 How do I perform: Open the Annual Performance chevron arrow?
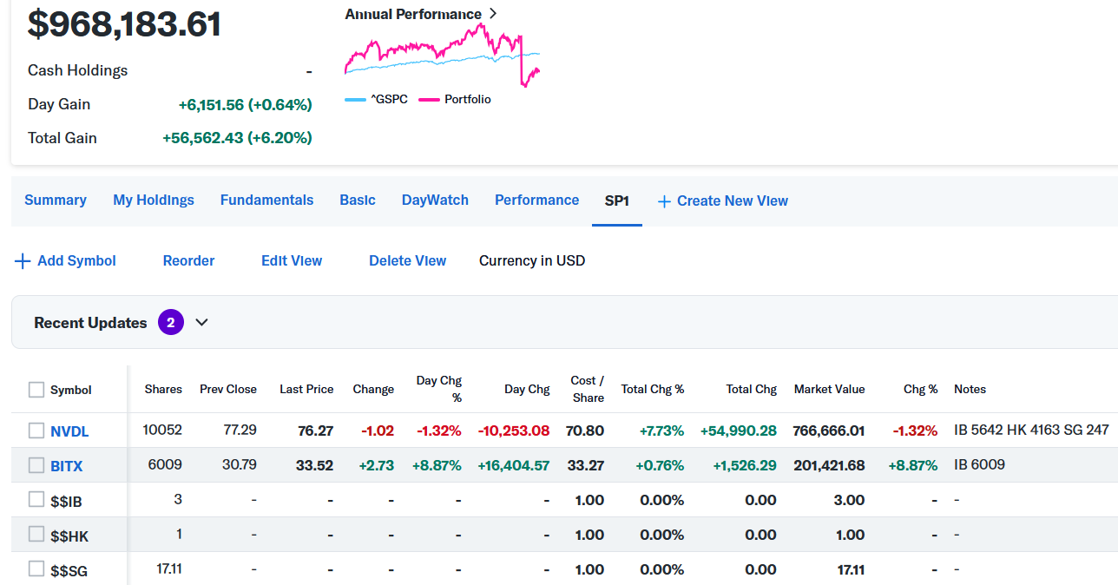click(493, 14)
